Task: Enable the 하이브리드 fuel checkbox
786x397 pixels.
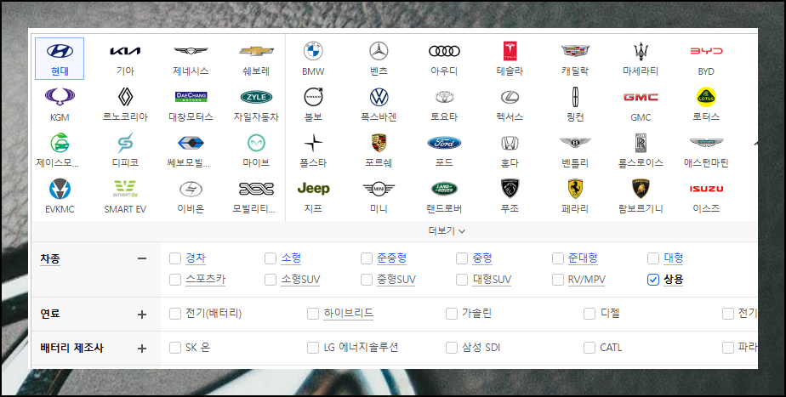Action: 313,314
